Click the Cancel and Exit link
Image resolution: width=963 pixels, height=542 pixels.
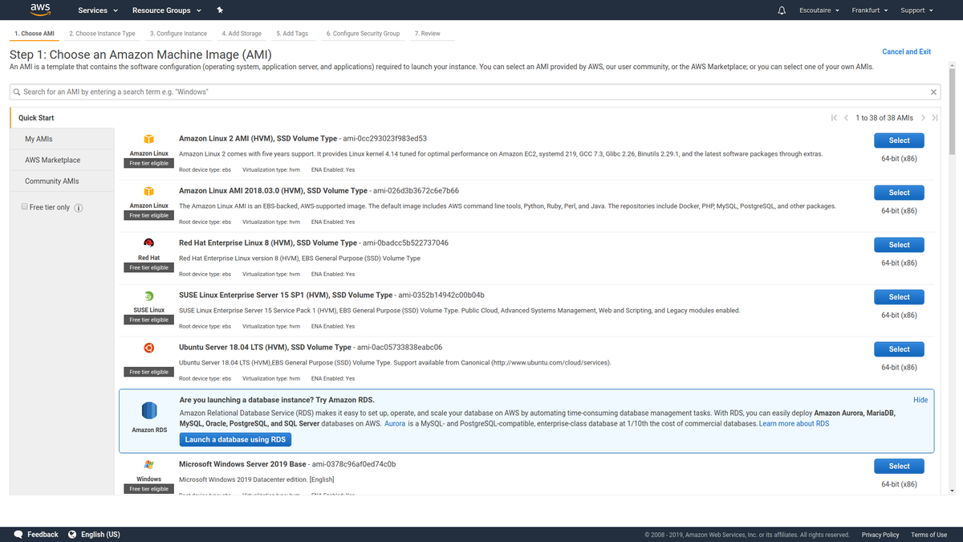(x=906, y=51)
